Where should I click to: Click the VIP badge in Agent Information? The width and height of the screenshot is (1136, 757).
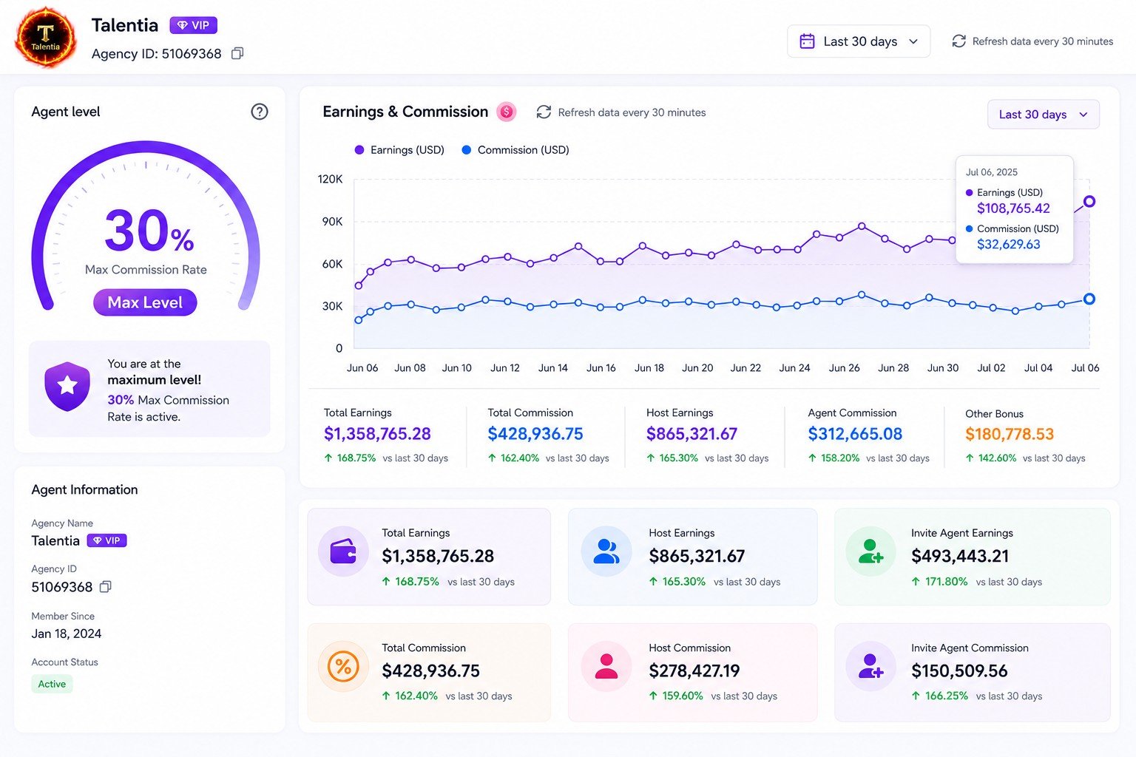click(x=107, y=540)
